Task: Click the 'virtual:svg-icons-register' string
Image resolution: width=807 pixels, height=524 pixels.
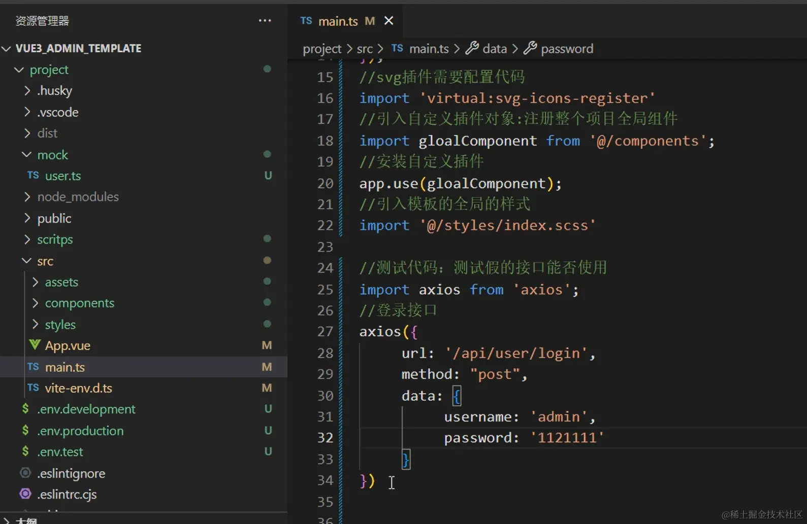Action: (537, 98)
